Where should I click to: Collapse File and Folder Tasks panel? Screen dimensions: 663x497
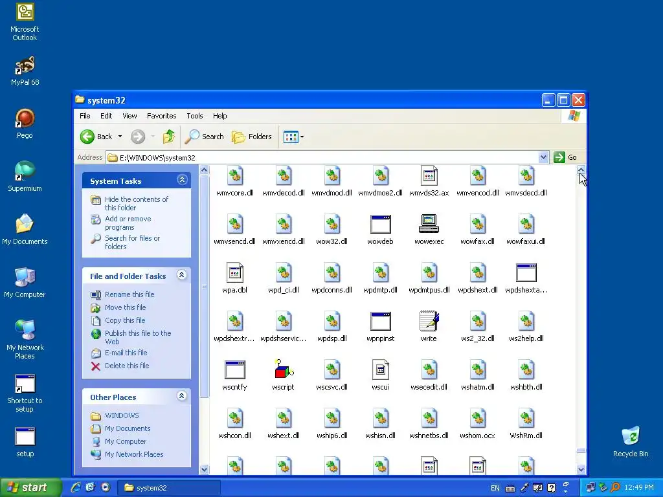(182, 275)
